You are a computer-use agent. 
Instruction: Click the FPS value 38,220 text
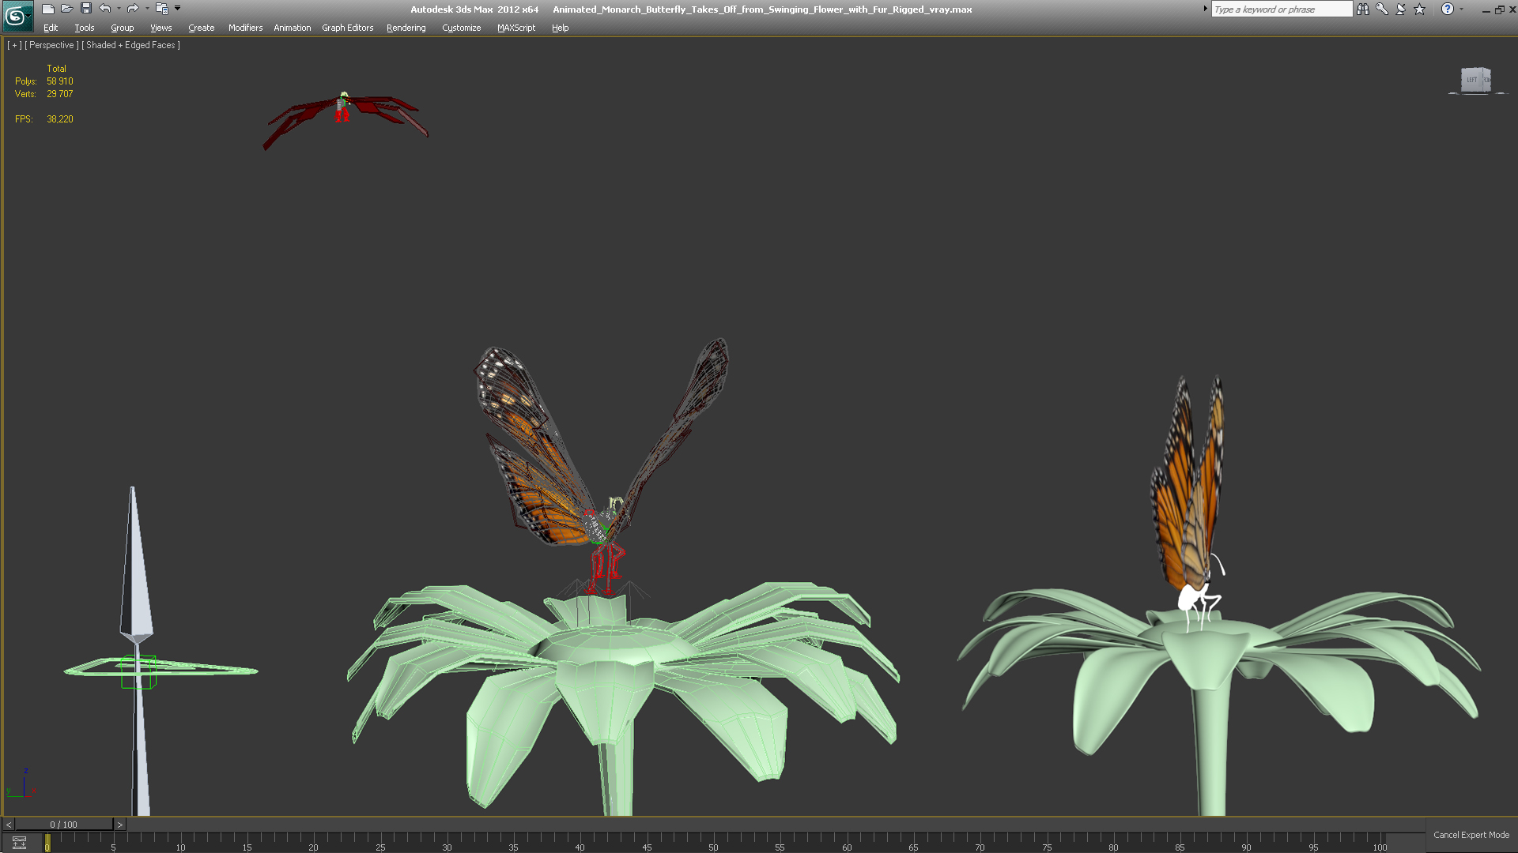point(60,119)
